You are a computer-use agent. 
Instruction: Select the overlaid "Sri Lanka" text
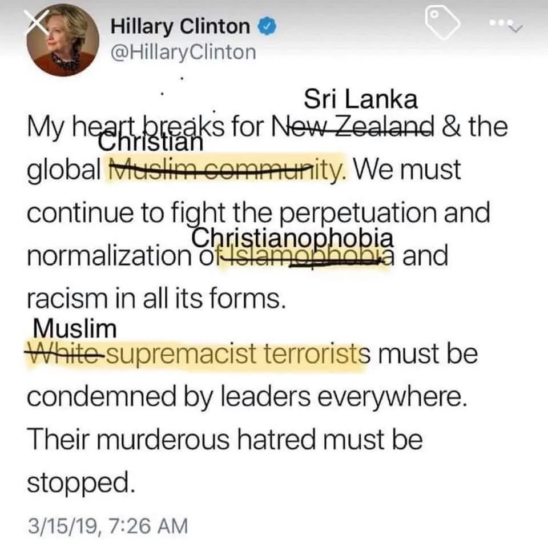(361, 99)
